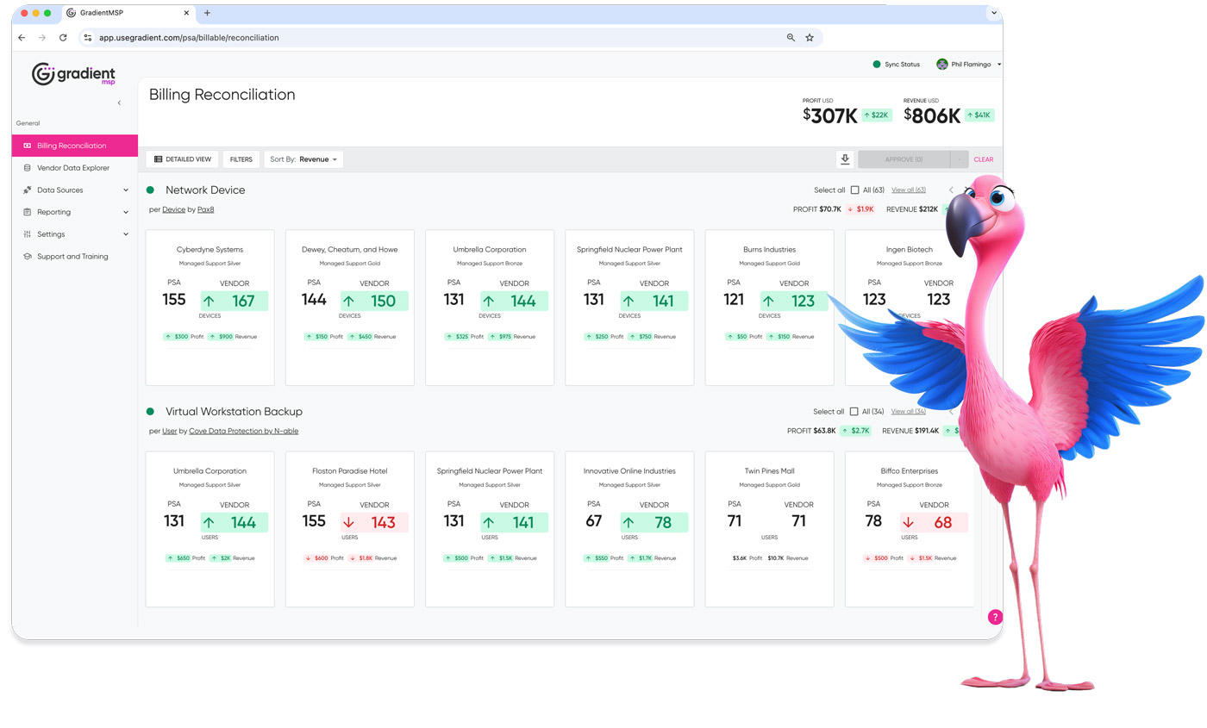Screen dimensions: 1207x728
Task: Click the Filters button
Action: (x=241, y=159)
